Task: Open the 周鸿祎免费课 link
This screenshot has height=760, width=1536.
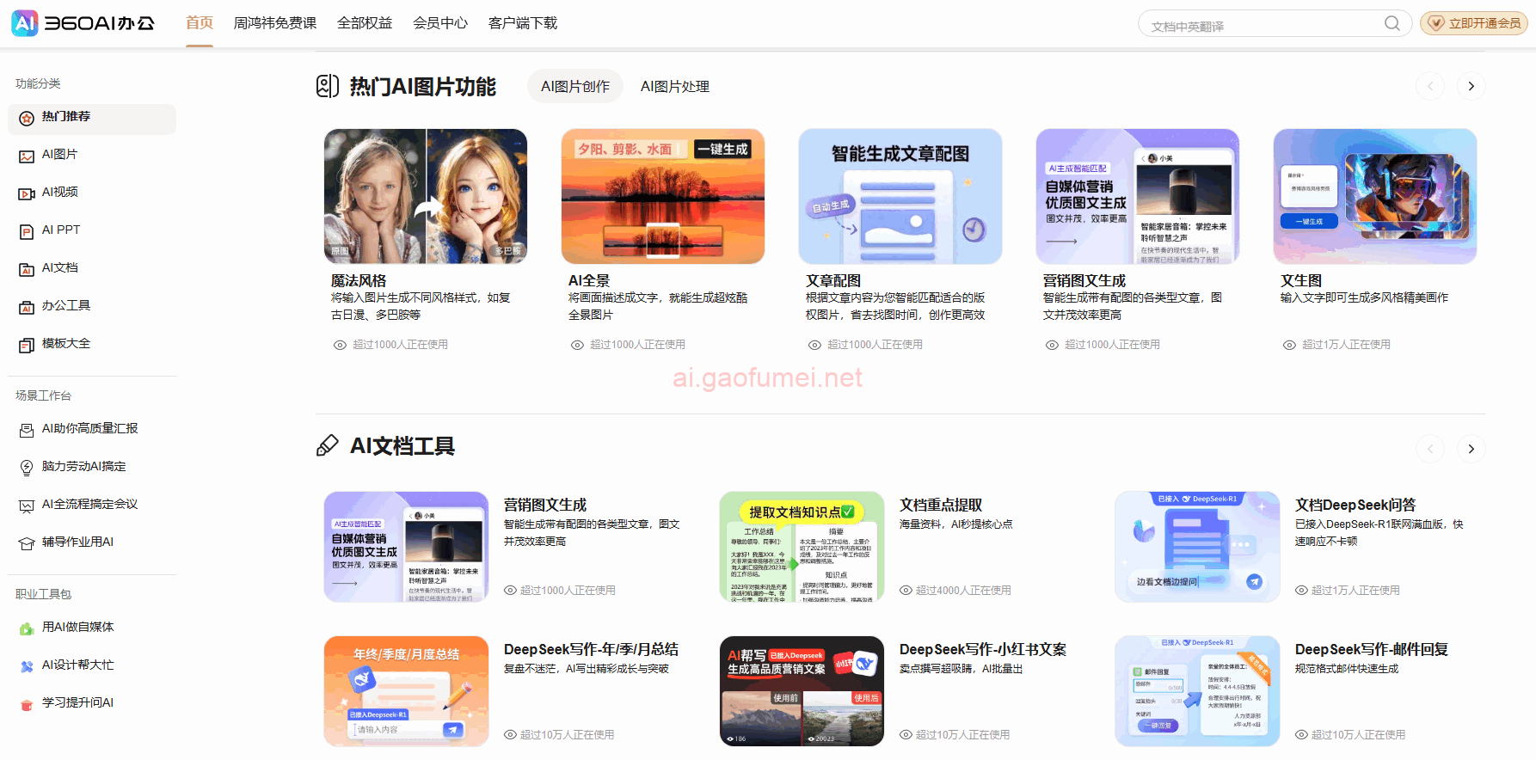Action: (274, 23)
